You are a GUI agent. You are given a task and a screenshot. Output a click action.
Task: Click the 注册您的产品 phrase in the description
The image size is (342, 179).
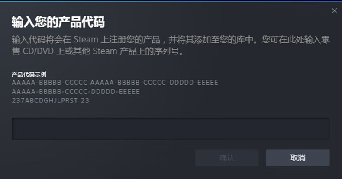click(135, 40)
